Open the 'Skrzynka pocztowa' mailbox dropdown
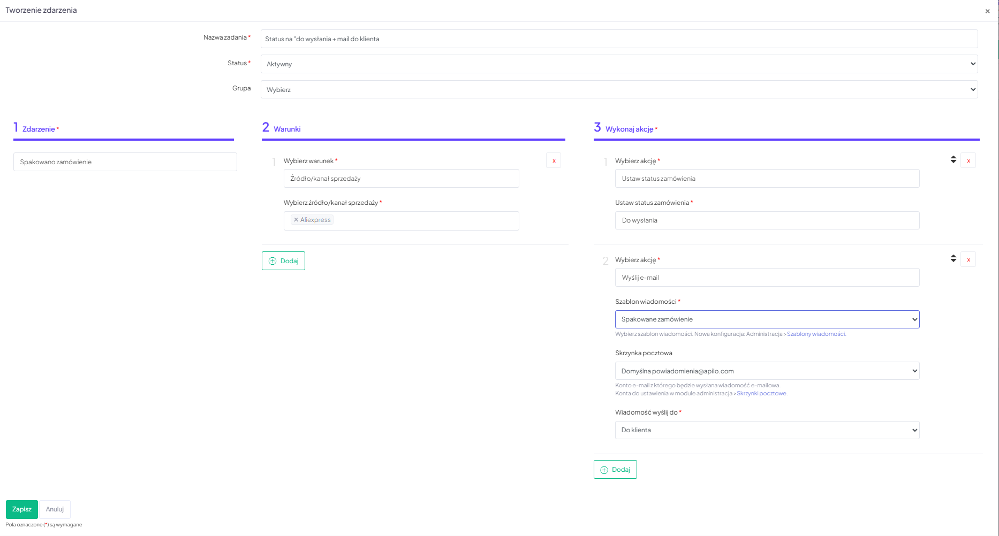This screenshot has width=999, height=536. (x=767, y=371)
